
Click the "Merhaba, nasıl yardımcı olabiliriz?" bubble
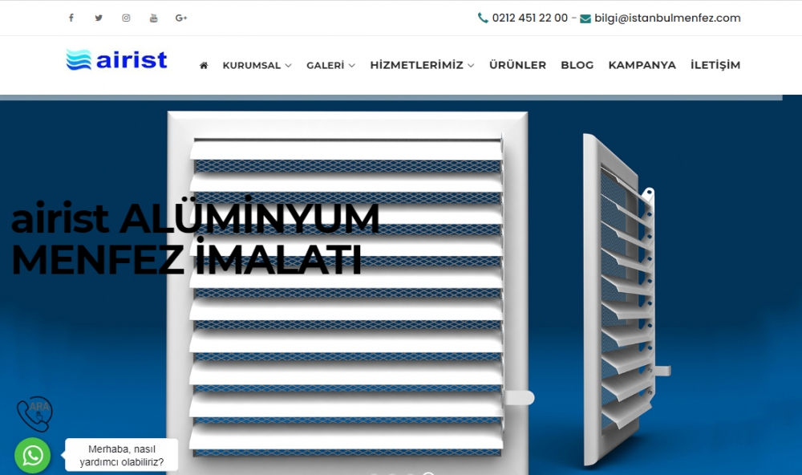(121, 455)
